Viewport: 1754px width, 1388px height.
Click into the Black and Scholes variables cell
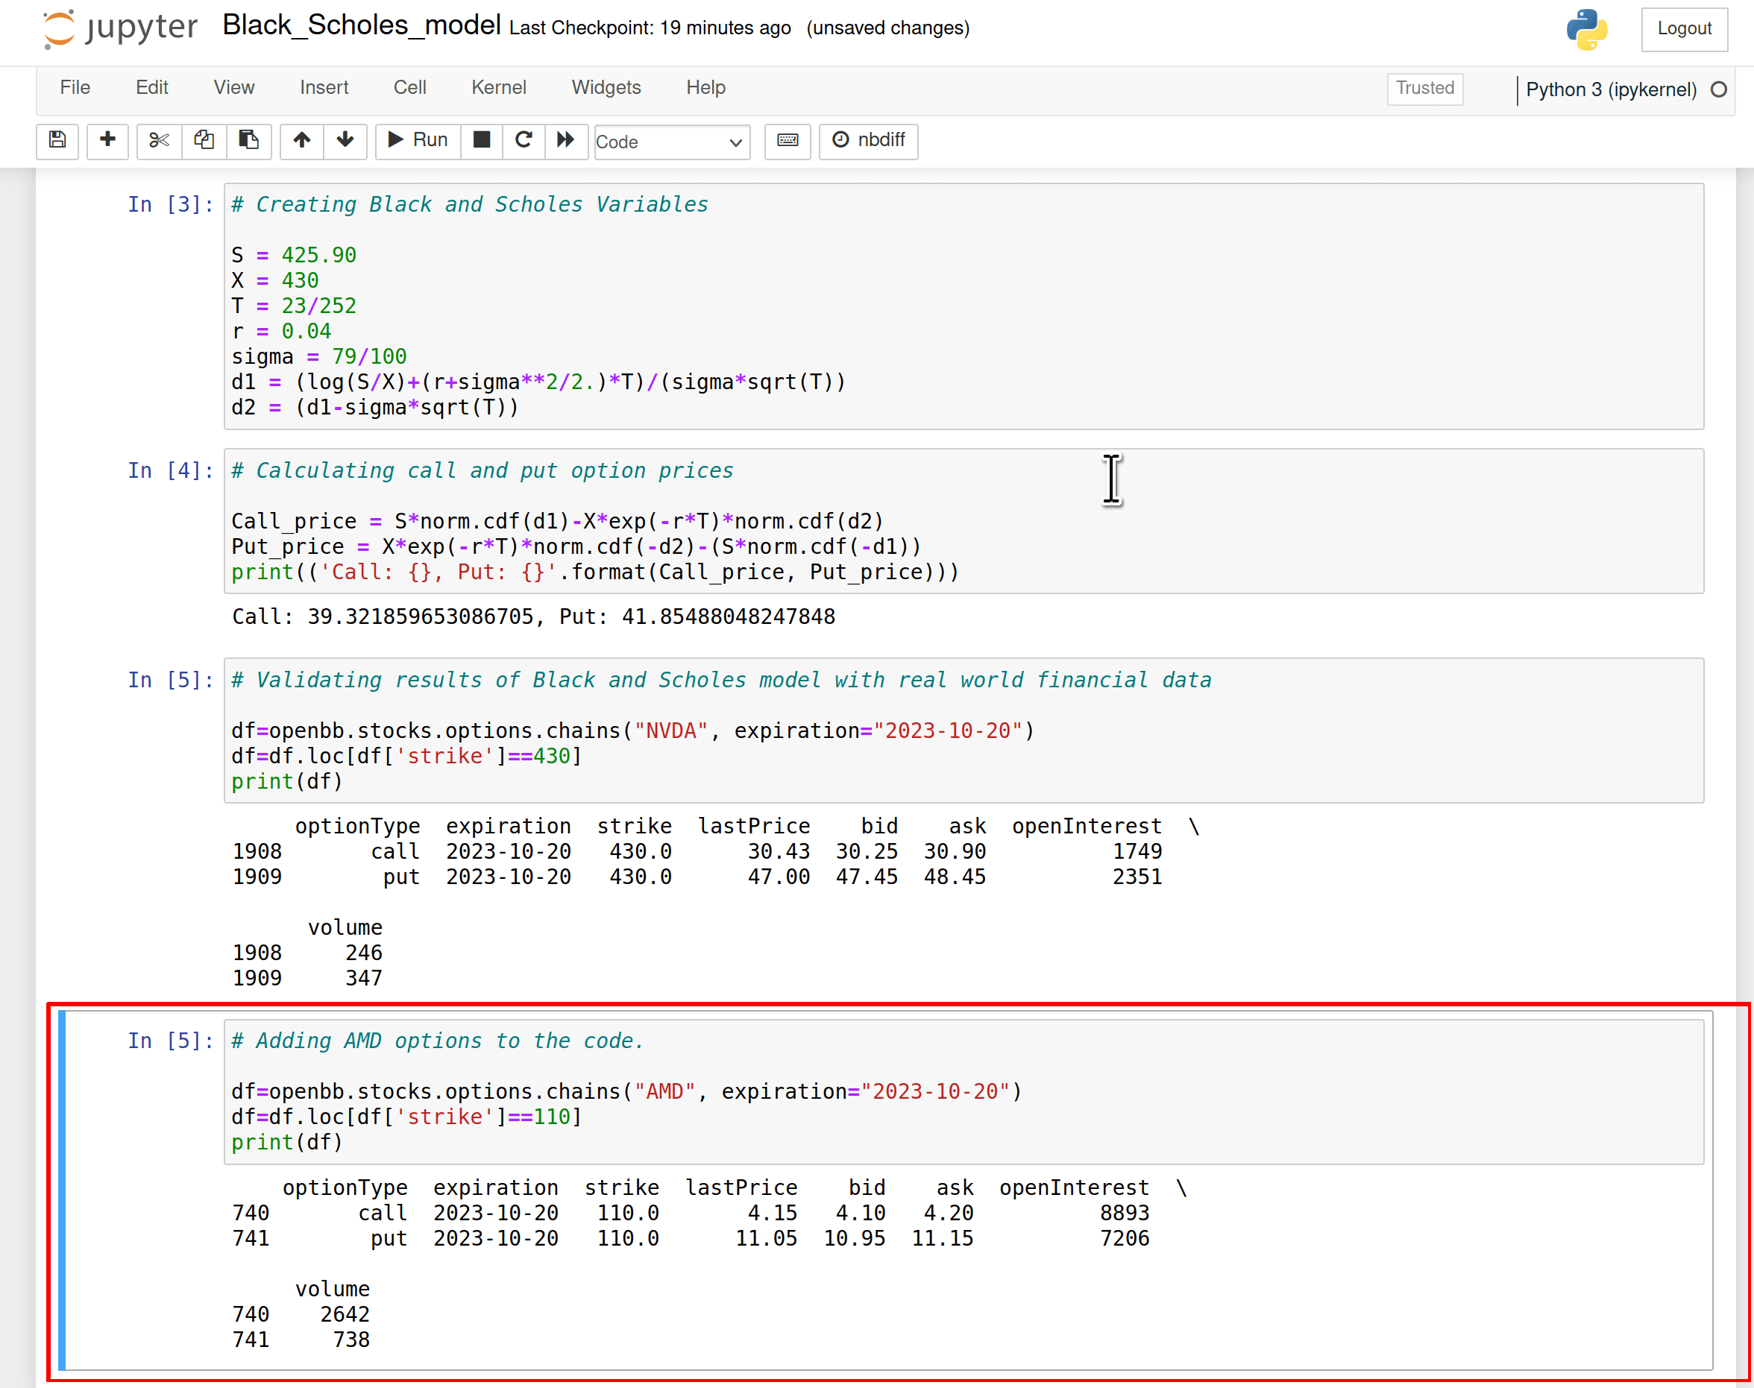click(x=964, y=306)
